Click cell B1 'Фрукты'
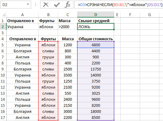Image resolution: width=163 pixels, height=121 pixels. click(x=48, y=21)
